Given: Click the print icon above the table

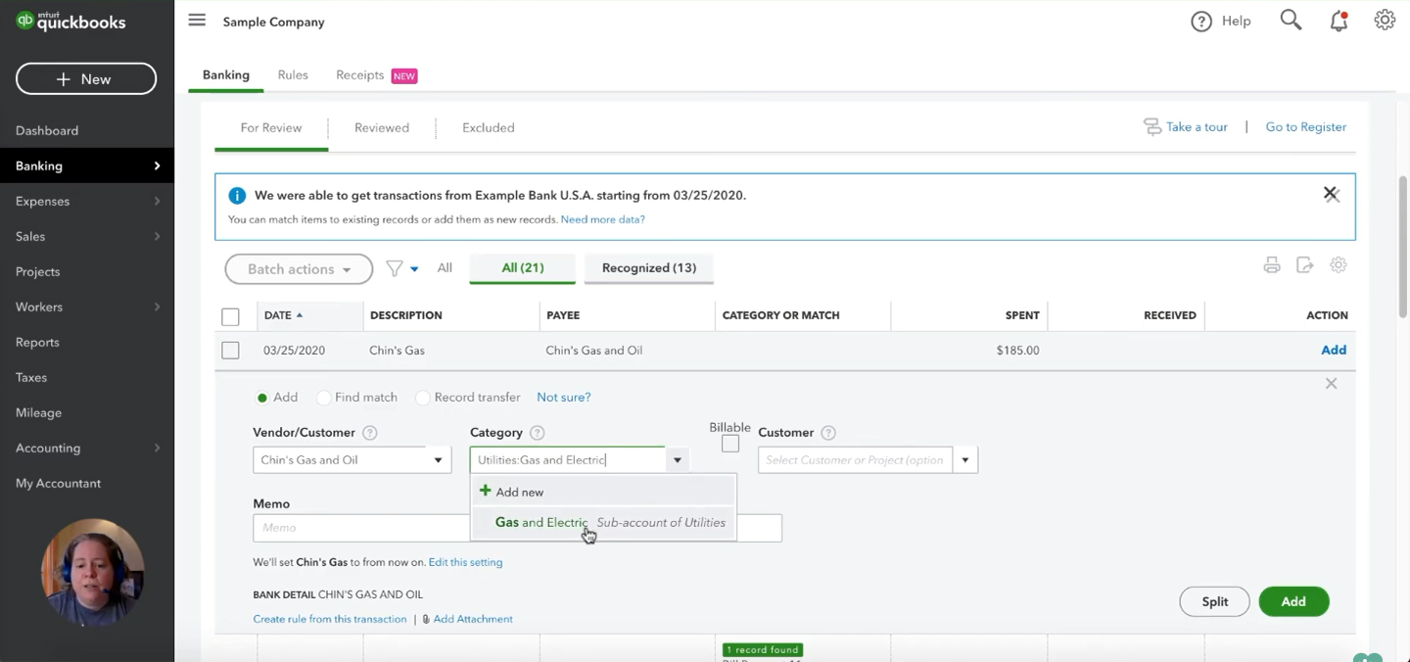Looking at the screenshot, I should point(1272,265).
